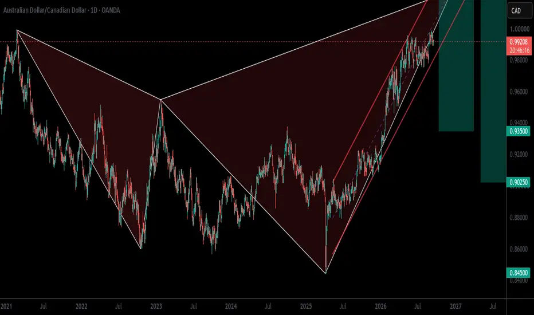Click the 2026 label on time axis
Screen dimensions: 534x315
(381, 306)
